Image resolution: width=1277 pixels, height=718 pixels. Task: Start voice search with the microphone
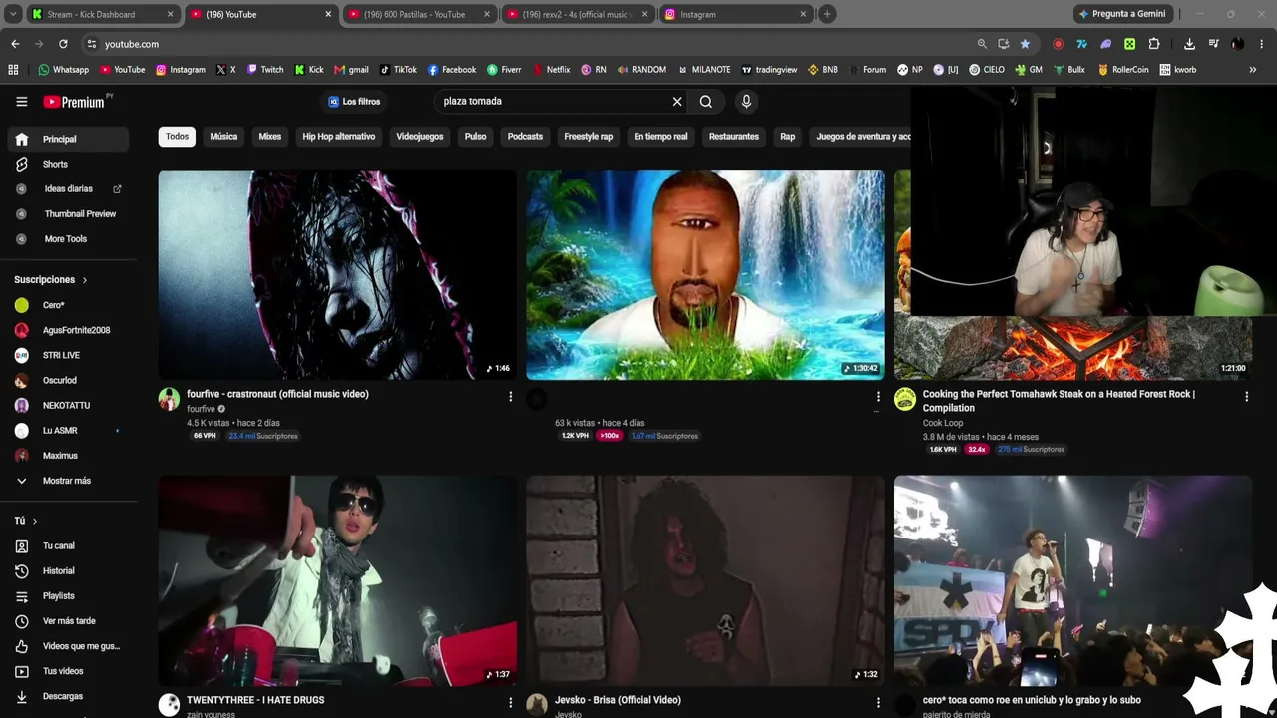pyautogui.click(x=746, y=101)
